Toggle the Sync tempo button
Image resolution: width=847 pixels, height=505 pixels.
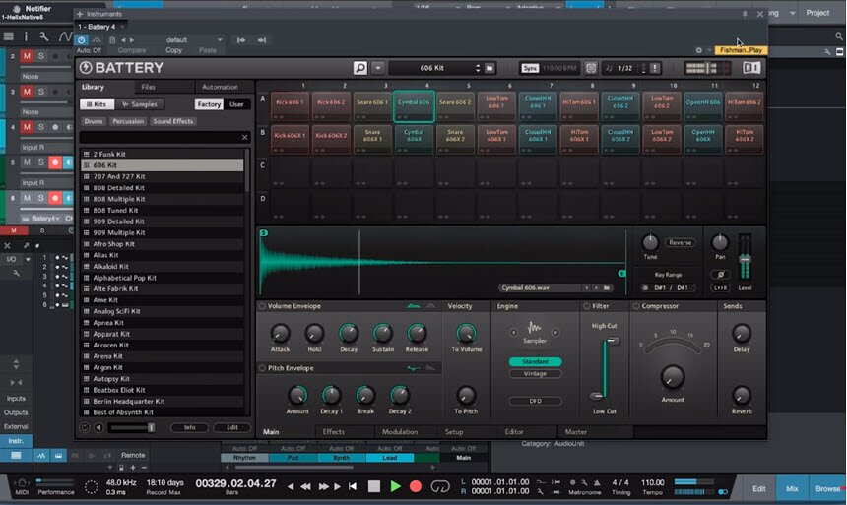[530, 68]
